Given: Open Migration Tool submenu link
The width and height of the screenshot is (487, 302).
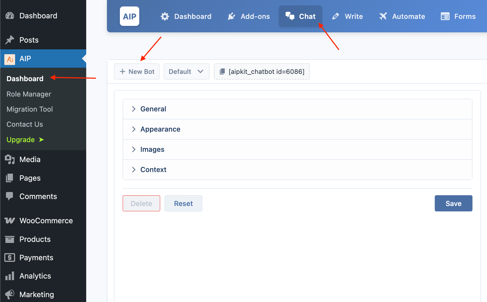Looking at the screenshot, I should [30, 109].
